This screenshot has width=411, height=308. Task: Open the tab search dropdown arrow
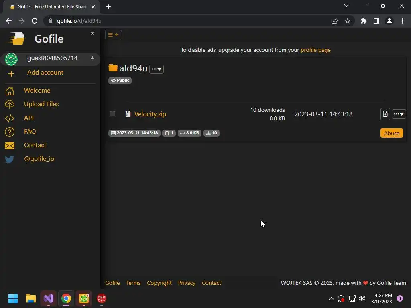[346, 6]
